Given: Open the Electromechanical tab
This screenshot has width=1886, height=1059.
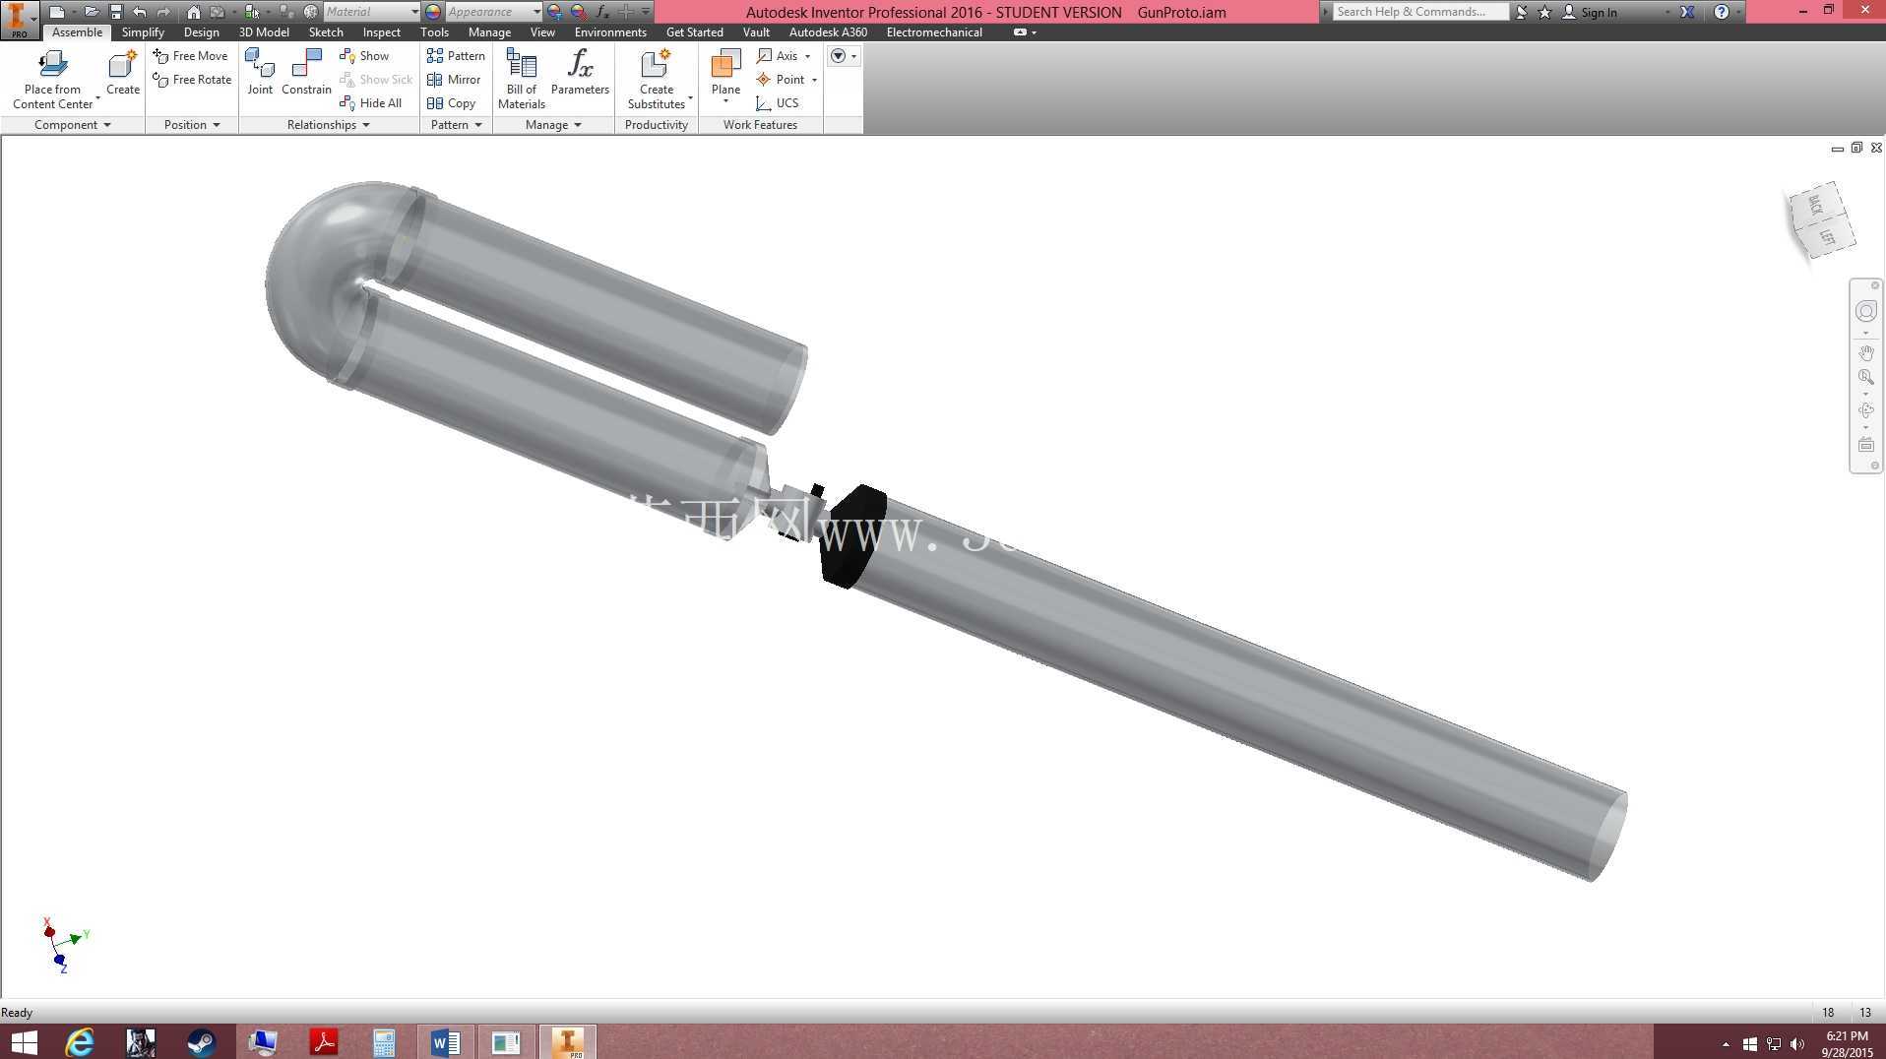Looking at the screenshot, I should (934, 32).
